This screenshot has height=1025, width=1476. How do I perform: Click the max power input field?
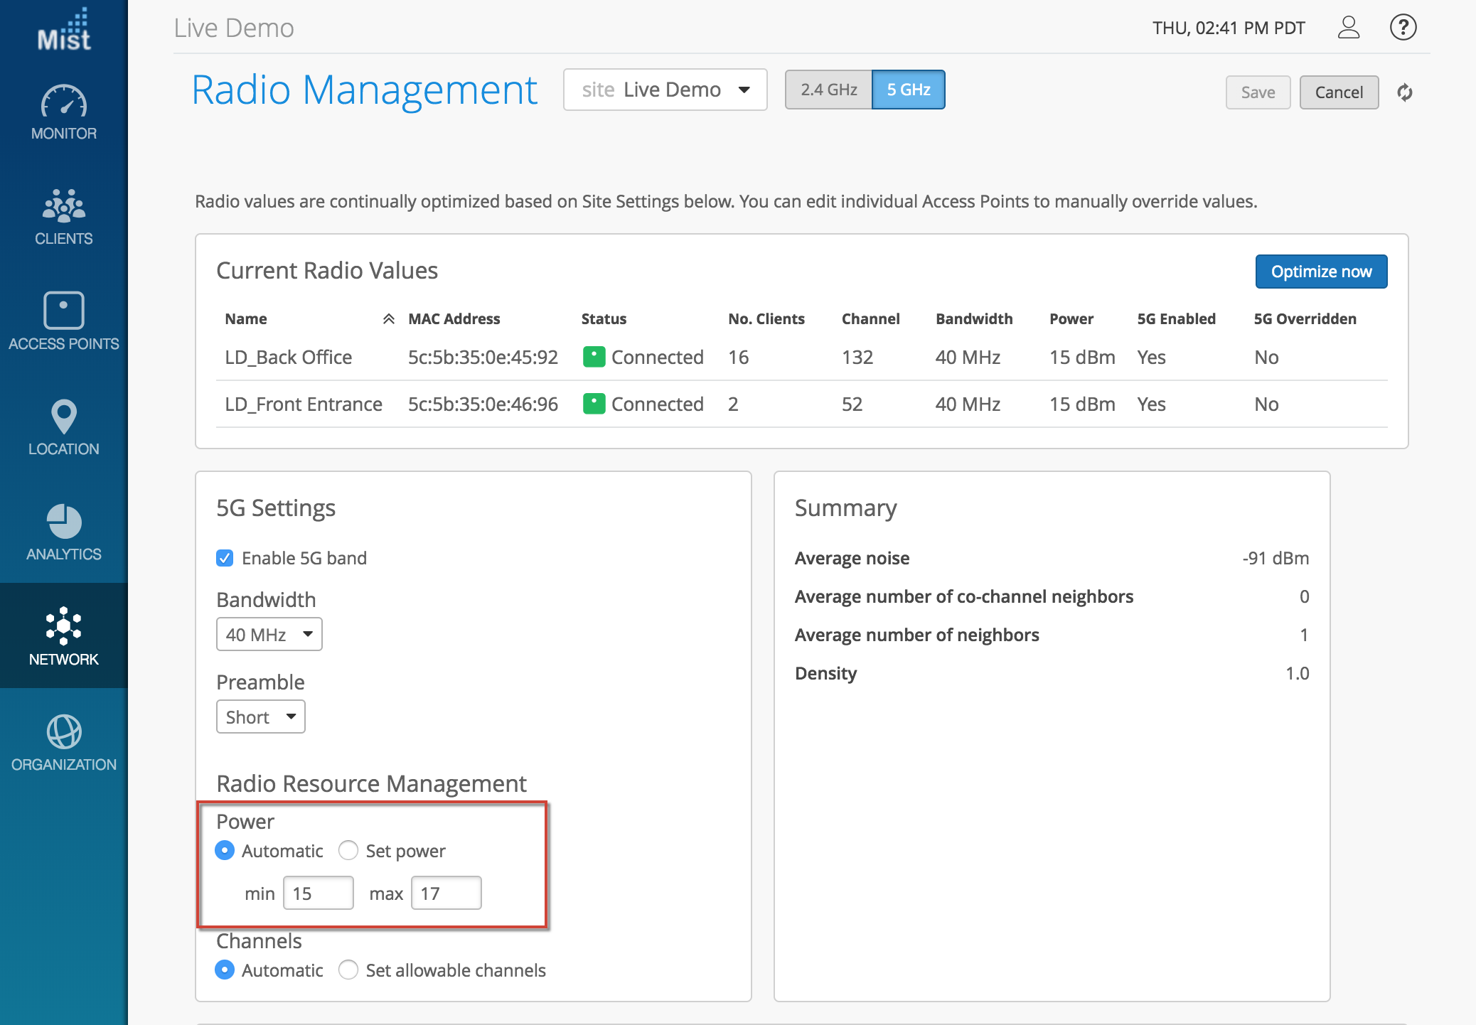[446, 893]
